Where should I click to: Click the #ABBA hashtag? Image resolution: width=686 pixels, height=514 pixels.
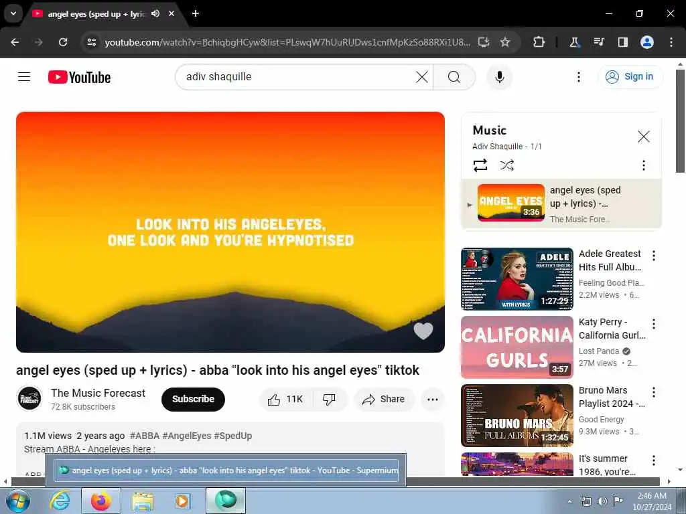tap(145, 436)
